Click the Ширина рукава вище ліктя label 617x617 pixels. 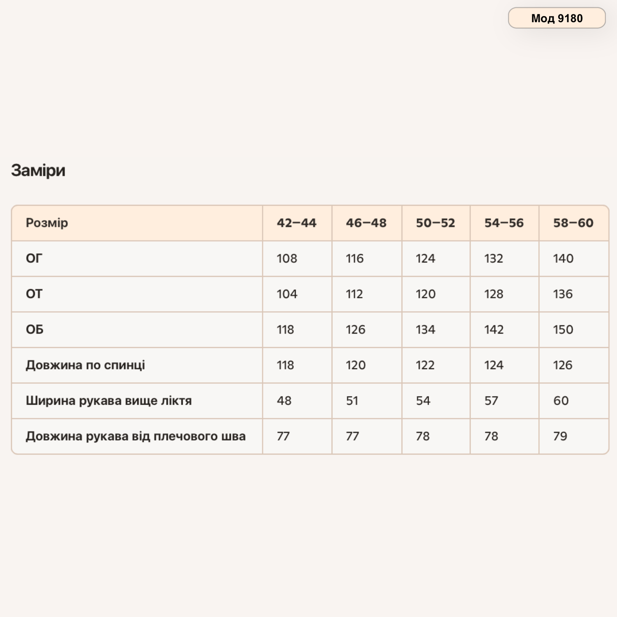(109, 401)
